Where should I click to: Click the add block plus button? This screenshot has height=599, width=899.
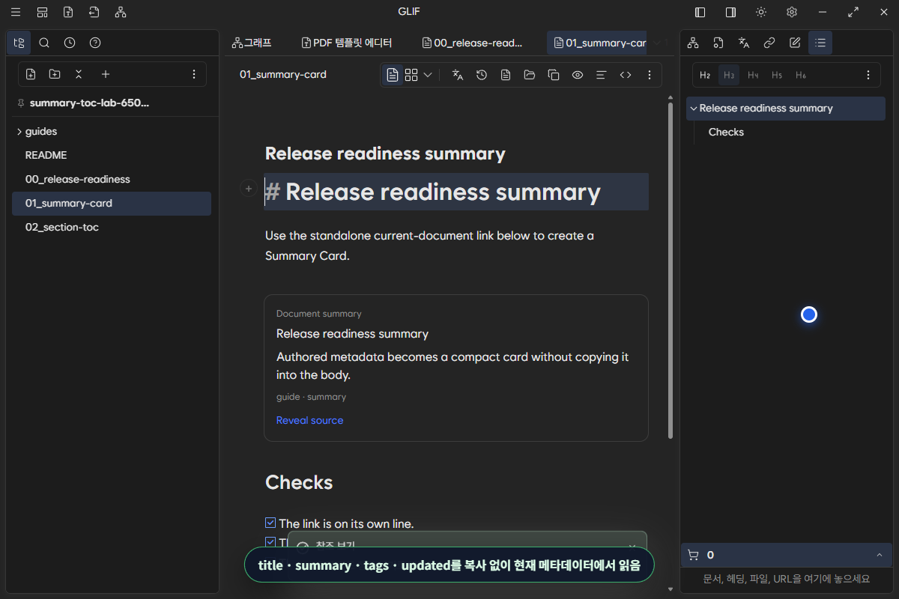249,189
